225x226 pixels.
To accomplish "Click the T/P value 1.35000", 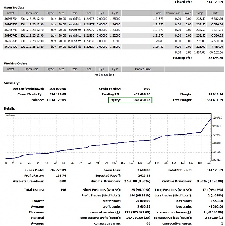I will tap(115, 47).
